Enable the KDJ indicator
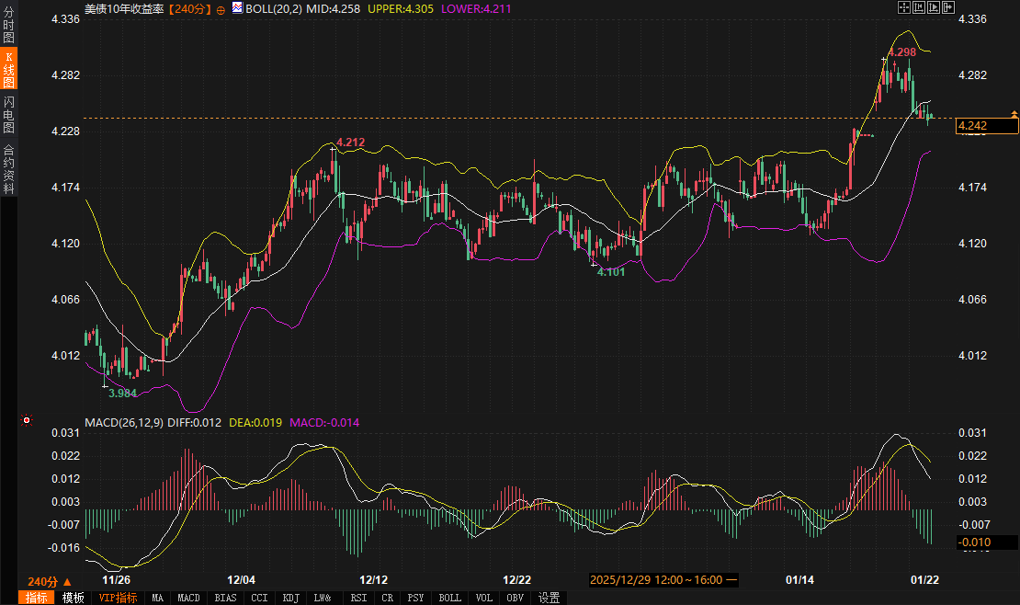This screenshot has height=605, width=1020. (290, 598)
